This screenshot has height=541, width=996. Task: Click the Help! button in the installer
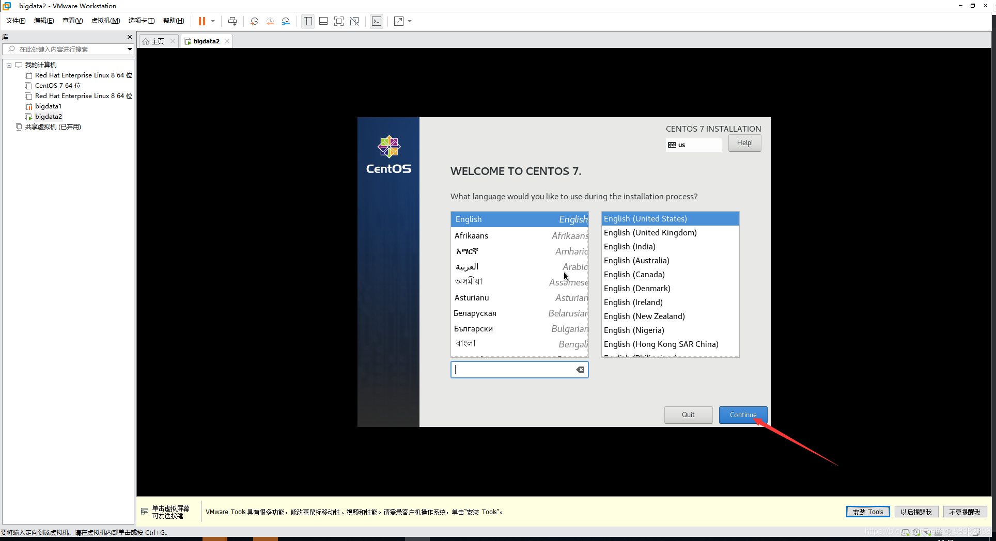point(744,143)
